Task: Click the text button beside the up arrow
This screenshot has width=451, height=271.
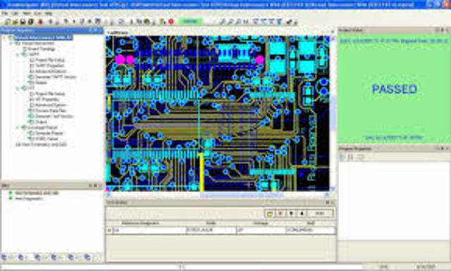Action: click(x=320, y=213)
